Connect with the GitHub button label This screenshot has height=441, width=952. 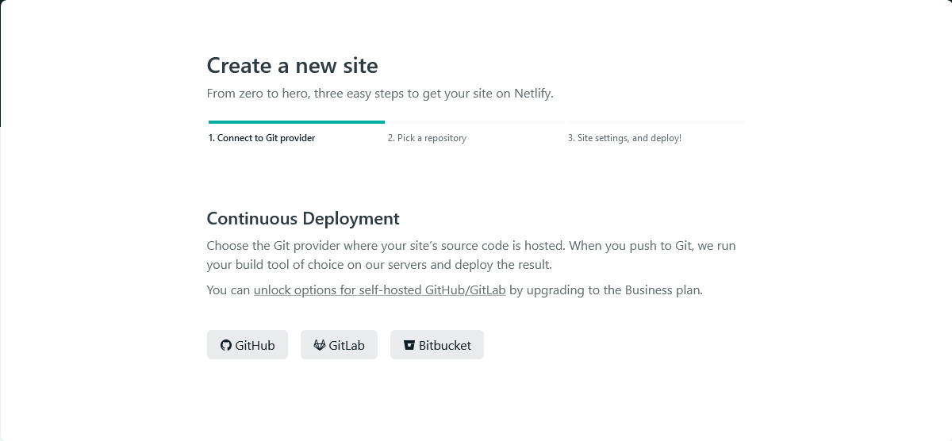(x=255, y=345)
